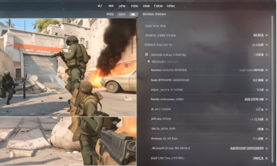The height and width of the screenshot is (166, 277).
Task: Open the dropdown on the first settings row
Action: [267, 35]
